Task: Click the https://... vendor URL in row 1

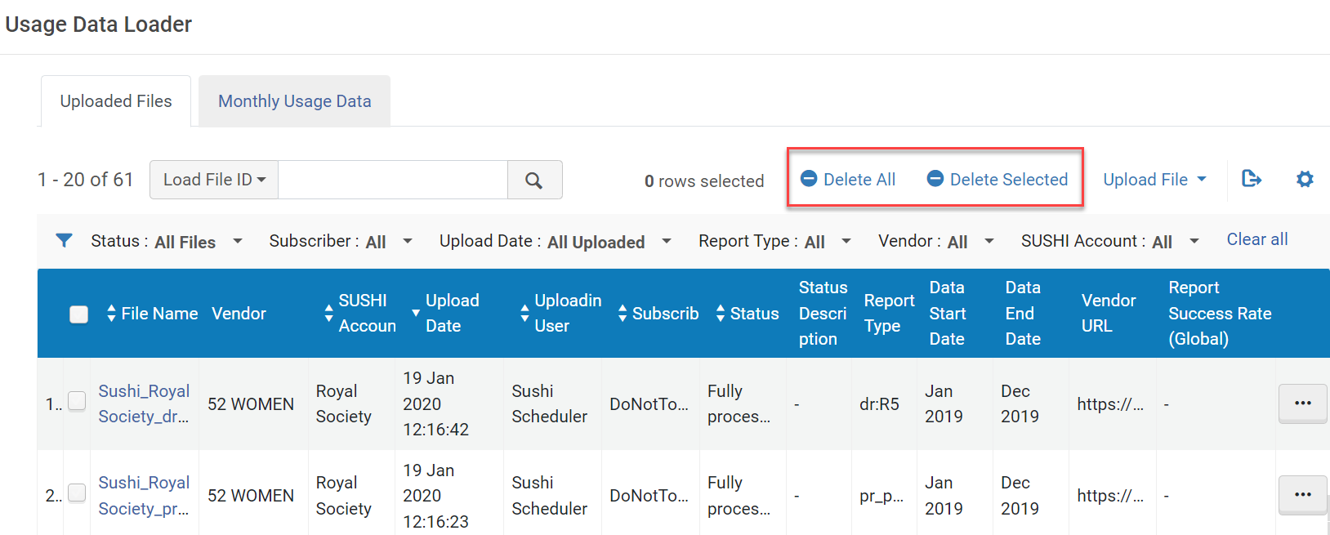Action: click(1110, 403)
